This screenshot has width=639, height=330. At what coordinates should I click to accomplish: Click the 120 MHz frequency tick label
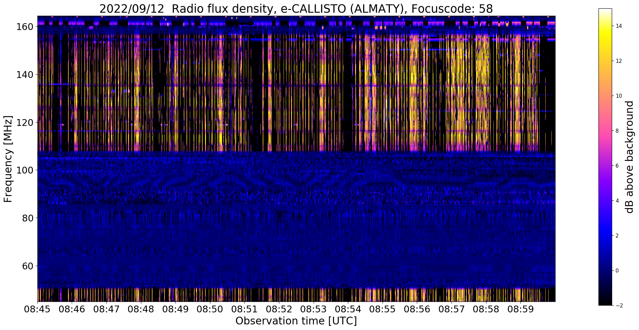pyautogui.click(x=25, y=122)
